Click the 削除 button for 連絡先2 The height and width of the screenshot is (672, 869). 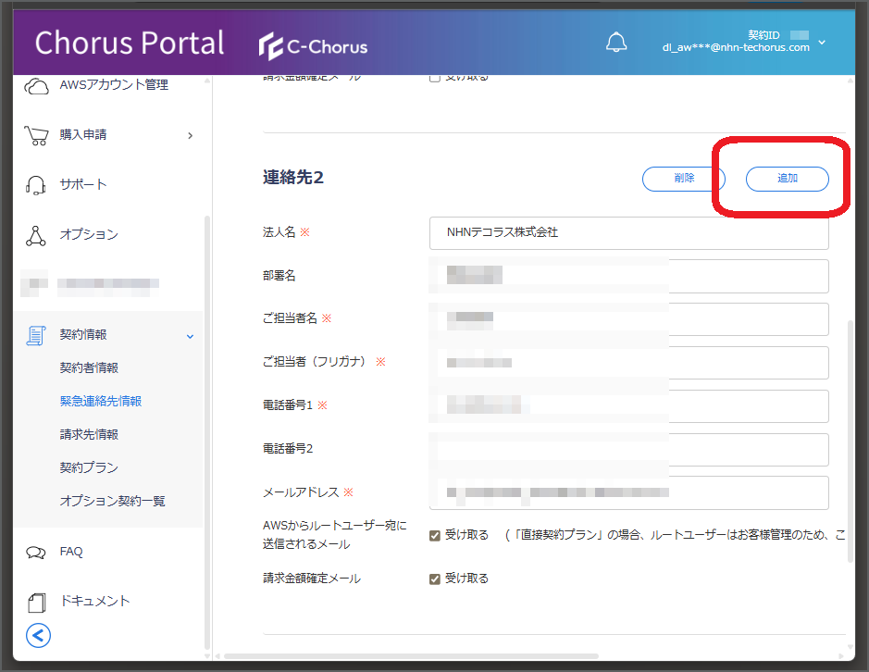click(684, 179)
